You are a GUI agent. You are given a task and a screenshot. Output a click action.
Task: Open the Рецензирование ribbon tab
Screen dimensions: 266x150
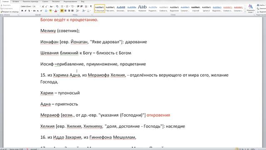point(70,2)
